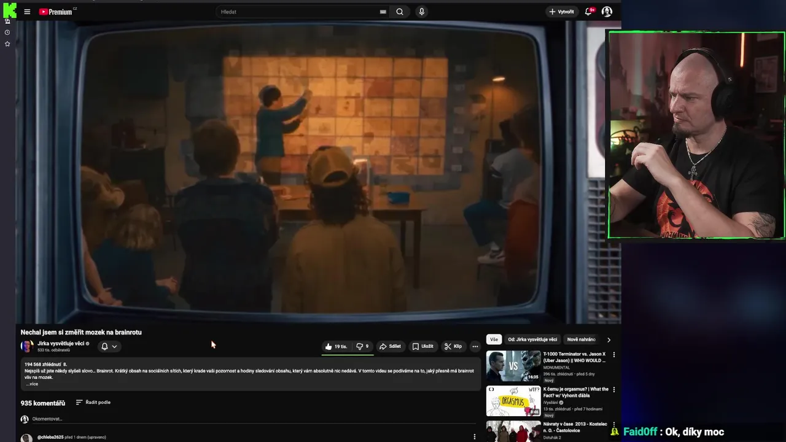Select the Vše filter chip
This screenshot has width=786, height=442.
point(494,339)
